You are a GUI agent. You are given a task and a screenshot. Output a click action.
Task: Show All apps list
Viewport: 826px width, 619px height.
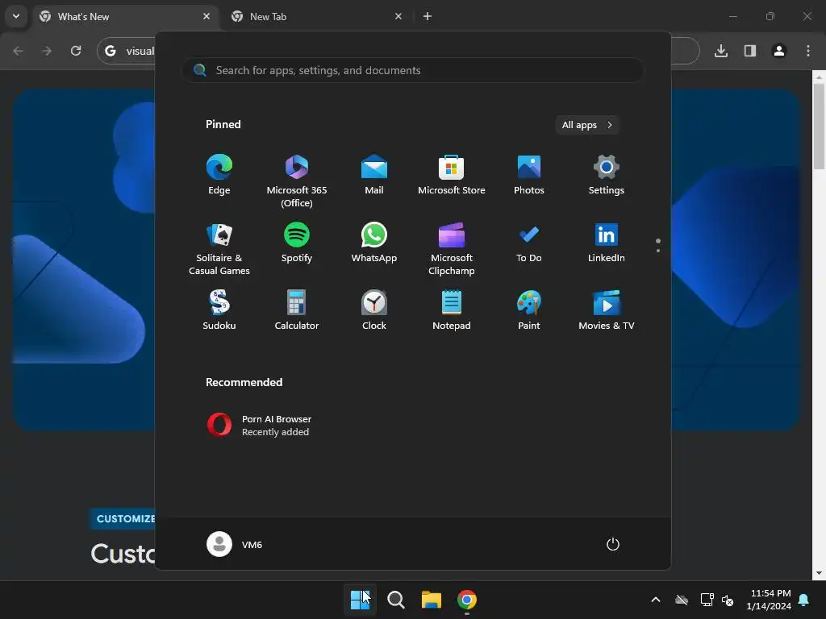pos(587,125)
